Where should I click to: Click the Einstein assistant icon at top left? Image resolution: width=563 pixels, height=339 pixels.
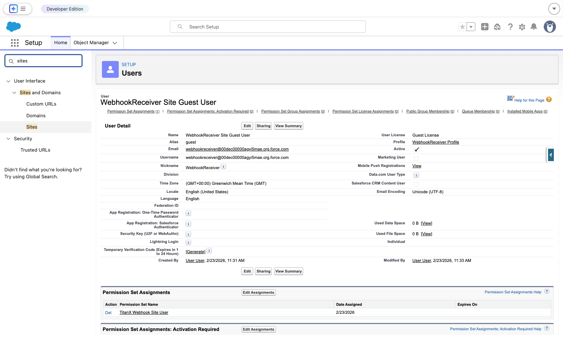[x=14, y=9]
